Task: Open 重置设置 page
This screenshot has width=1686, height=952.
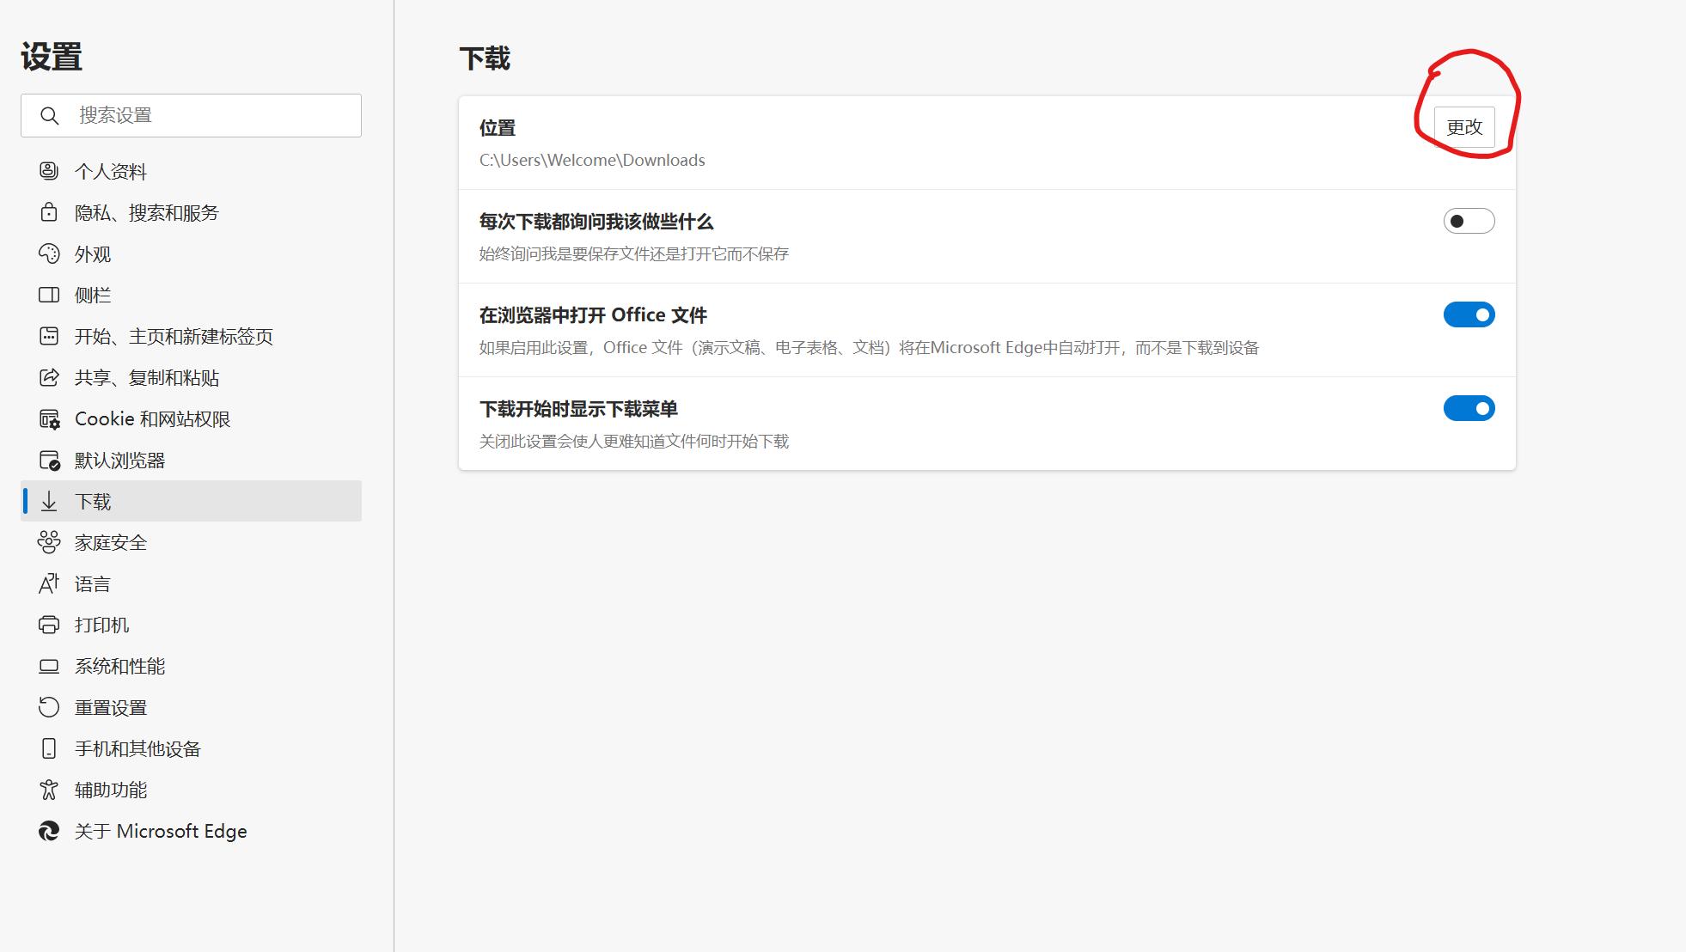Action: 191,707
